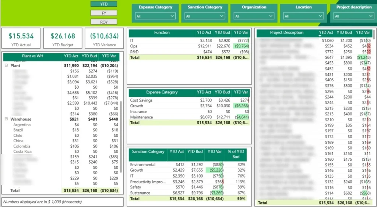Screen dimensions: 377x207
Task: Select the R&D function row
Action: (189, 52)
